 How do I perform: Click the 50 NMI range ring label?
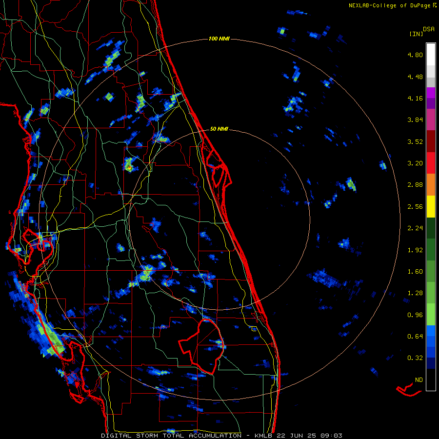point(219,129)
